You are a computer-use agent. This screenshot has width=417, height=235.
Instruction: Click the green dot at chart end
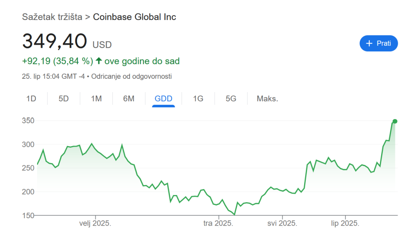(395, 121)
